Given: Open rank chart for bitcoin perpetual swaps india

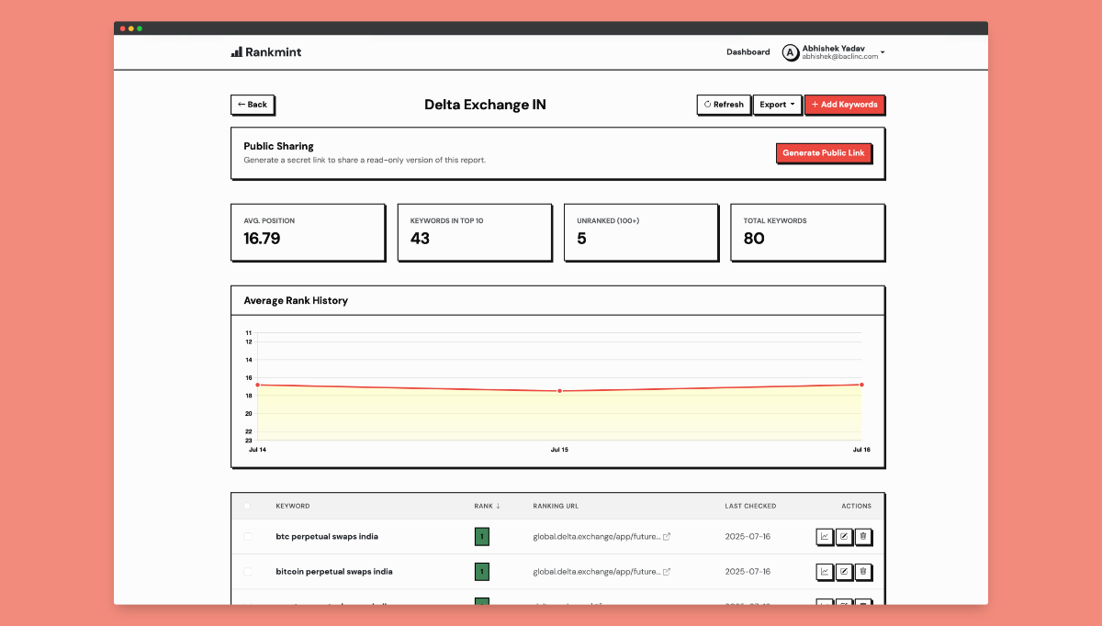Looking at the screenshot, I should click(824, 571).
